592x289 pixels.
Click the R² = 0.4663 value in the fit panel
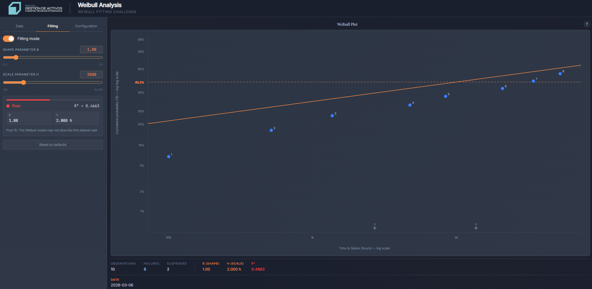pyautogui.click(x=86, y=106)
